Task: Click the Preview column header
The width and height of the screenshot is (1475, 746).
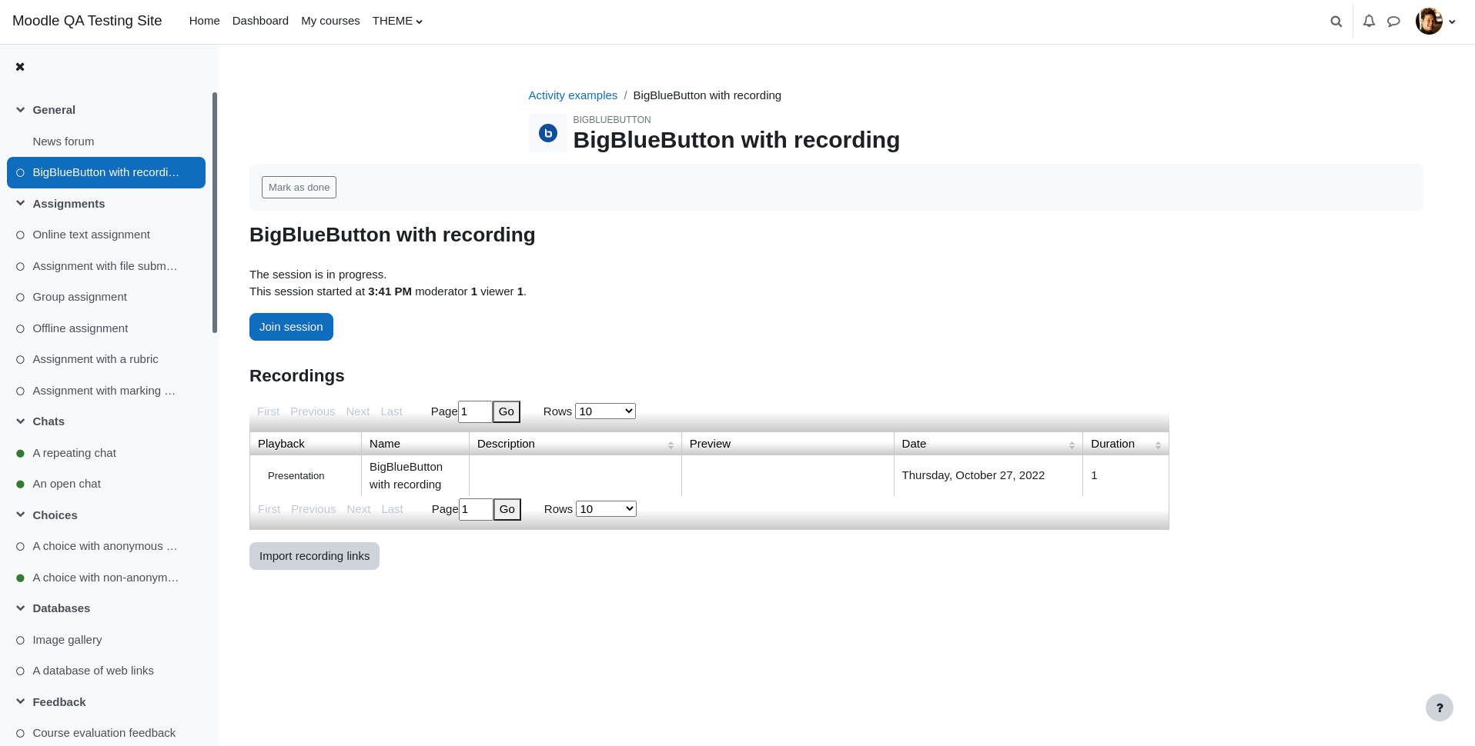Action: (x=788, y=444)
